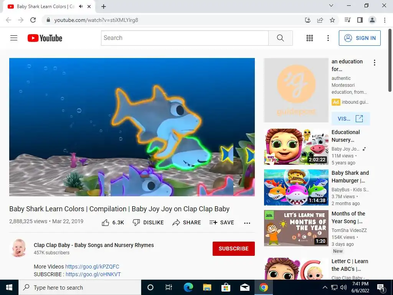Open the Clap Clap Baby channel avatar

tap(19, 249)
